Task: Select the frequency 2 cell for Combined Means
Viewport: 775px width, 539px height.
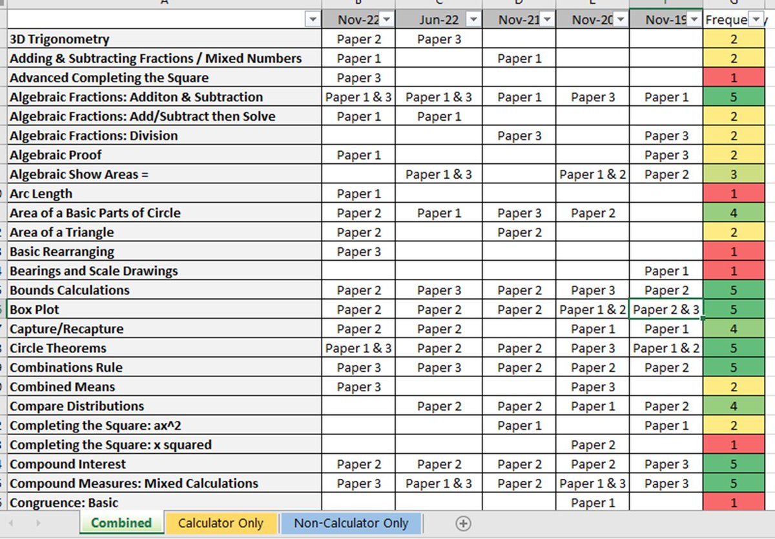Action: point(734,387)
